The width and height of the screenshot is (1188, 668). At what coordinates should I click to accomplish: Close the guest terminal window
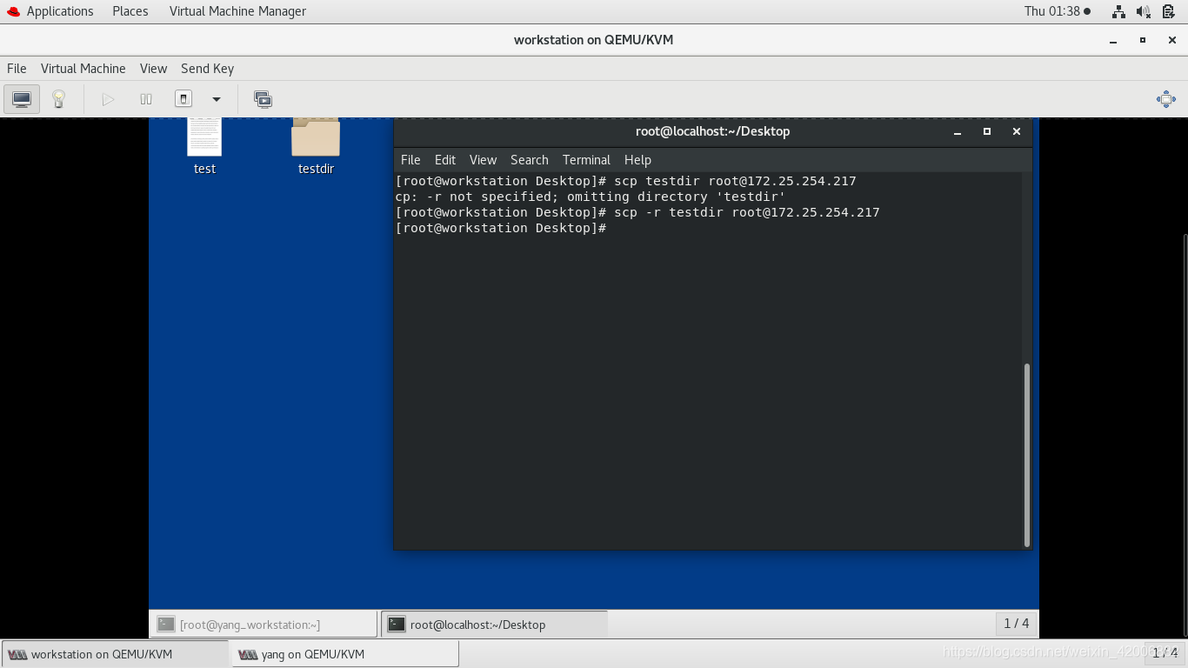[1016, 131]
